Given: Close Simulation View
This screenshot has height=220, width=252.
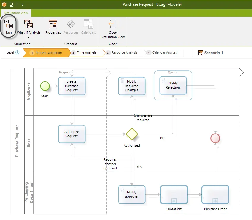Looking at the screenshot, I should coord(113,29).
